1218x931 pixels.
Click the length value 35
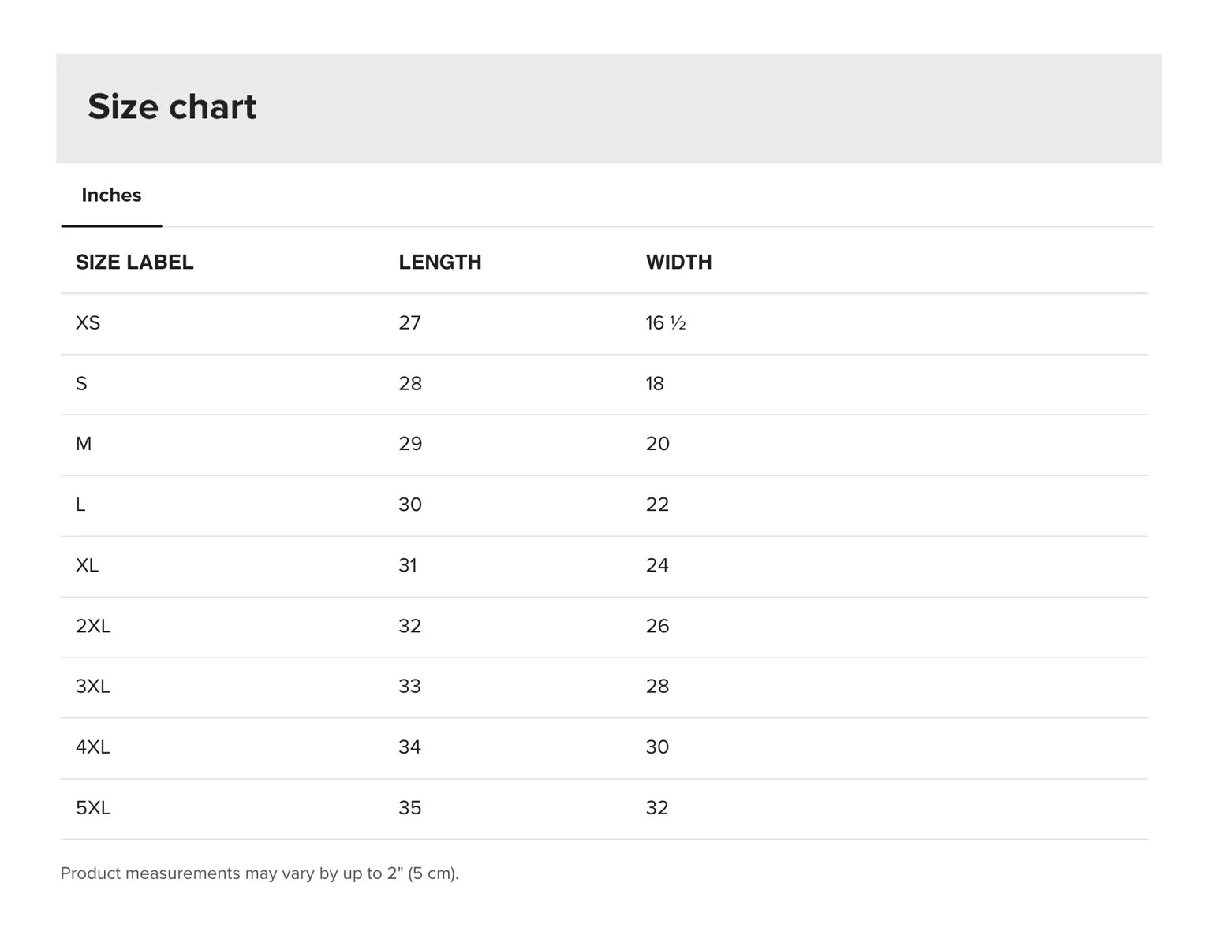(x=409, y=808)
